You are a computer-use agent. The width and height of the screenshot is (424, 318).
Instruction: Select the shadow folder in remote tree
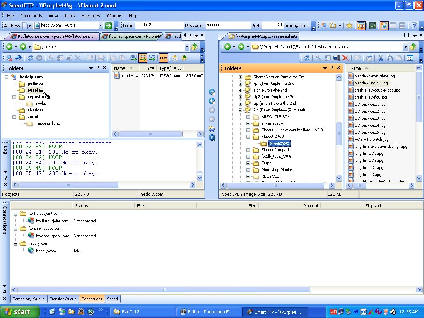[35, 110]
